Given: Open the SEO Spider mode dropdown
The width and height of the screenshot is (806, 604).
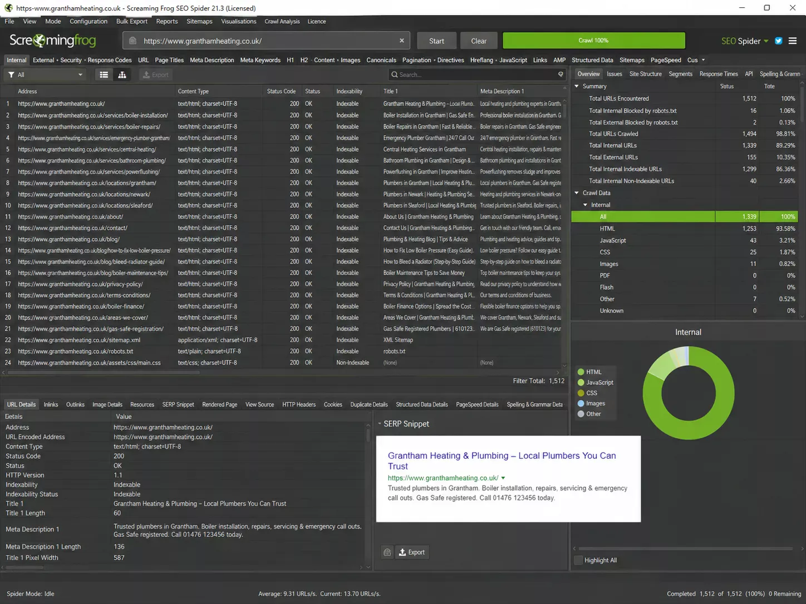Looking at the screenshot, I should click(x=745, y=41).
